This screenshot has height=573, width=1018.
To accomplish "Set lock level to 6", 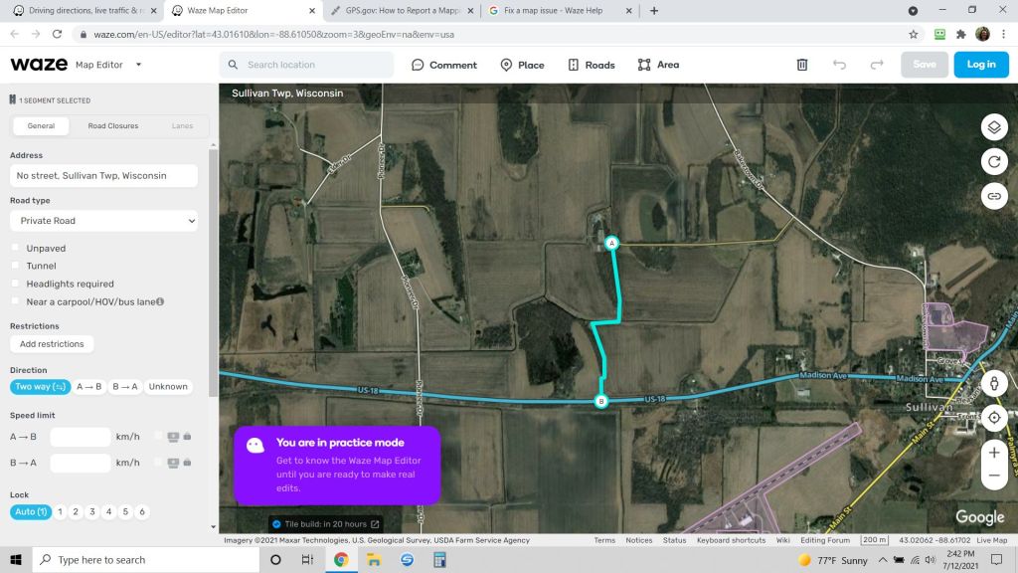I will pyautogui.click(x=142, y=512).
